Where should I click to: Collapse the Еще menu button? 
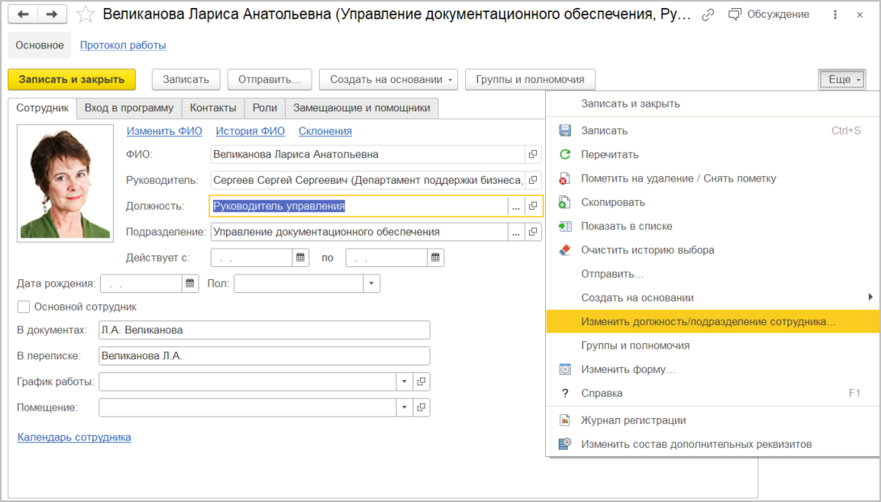click(841, 79)
